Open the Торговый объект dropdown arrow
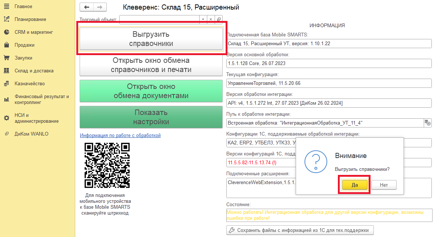 point(203,18)
